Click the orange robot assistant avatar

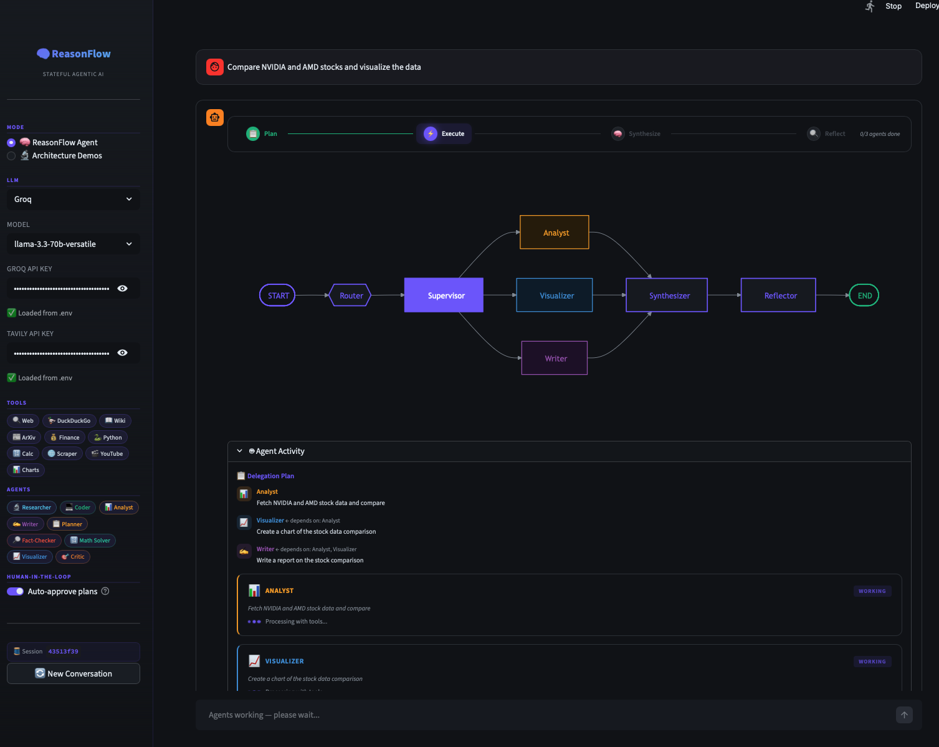[215, 117]
